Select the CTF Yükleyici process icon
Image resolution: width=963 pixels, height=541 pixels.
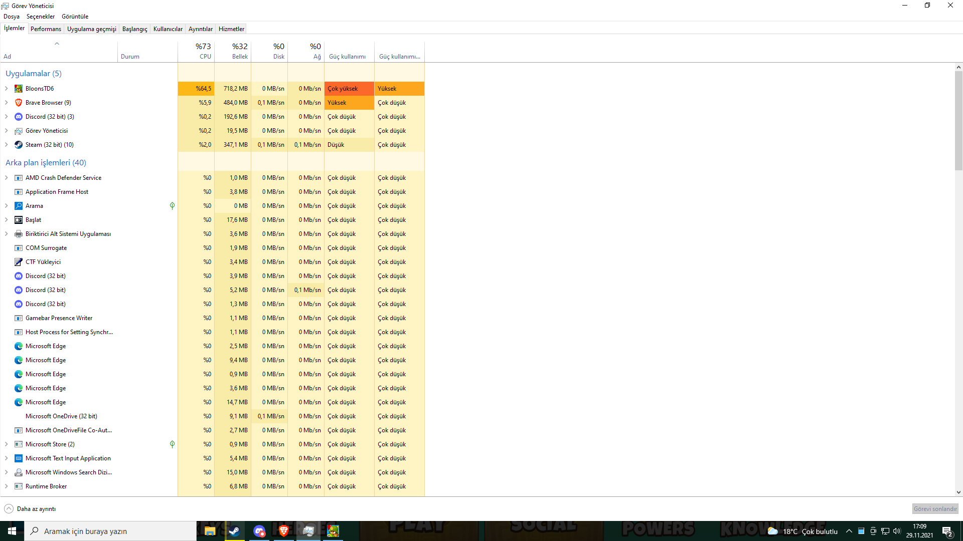(x=19, y=262)
